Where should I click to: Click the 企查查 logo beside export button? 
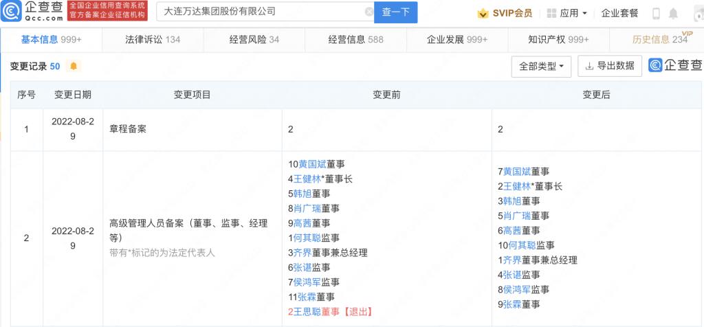[x=675, y=65]
